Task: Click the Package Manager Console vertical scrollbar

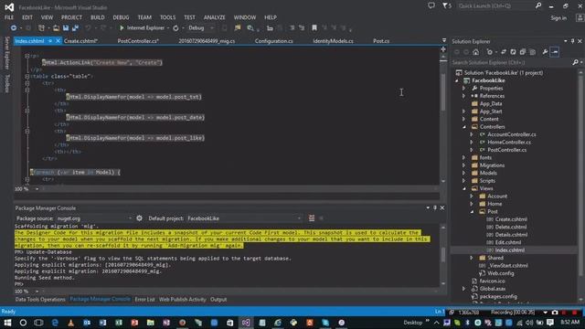Action: [x=443, y=255]
